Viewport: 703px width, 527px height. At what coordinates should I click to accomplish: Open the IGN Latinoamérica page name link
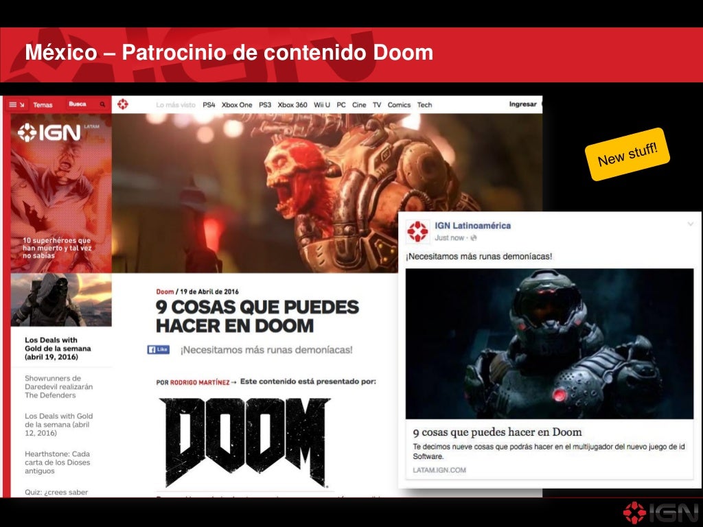(x=472, y=225)
